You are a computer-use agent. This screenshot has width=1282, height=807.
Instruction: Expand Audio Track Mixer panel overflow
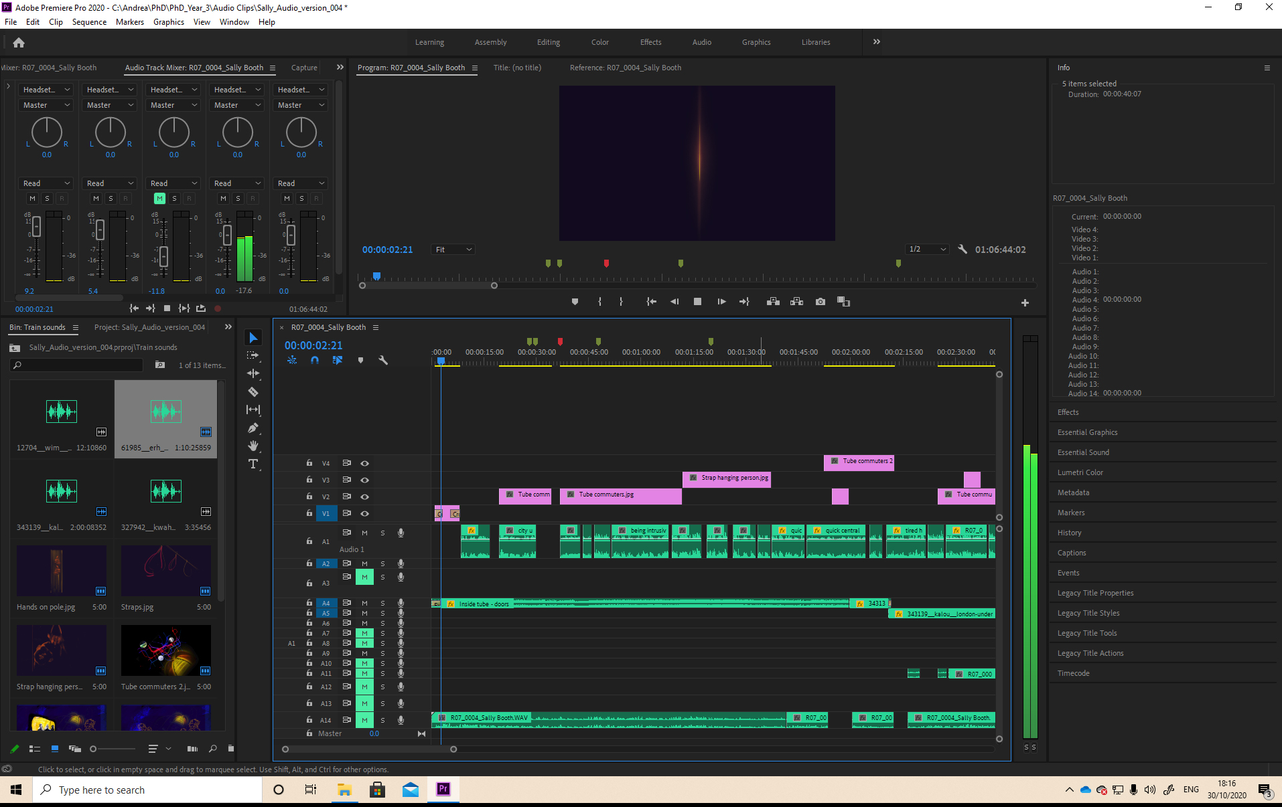[x=340, y=67]
